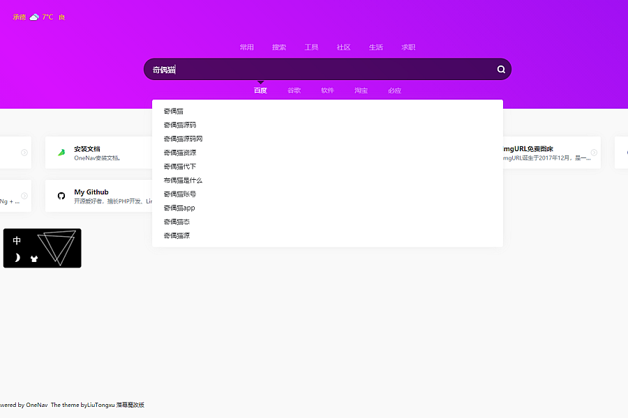
Task: Open the 求职 category tab
Action: pyautogui.click(x=408, y=47)
